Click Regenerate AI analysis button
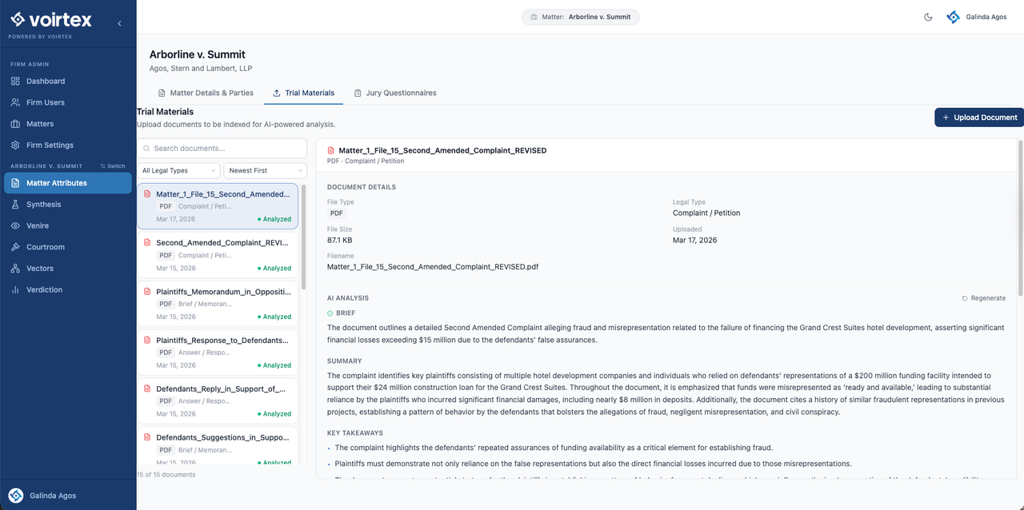Viewport: 1024px width, 510px height. click(984, 298)
